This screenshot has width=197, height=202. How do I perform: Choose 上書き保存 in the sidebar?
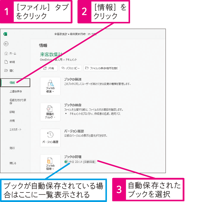click(x=16, y=92)
